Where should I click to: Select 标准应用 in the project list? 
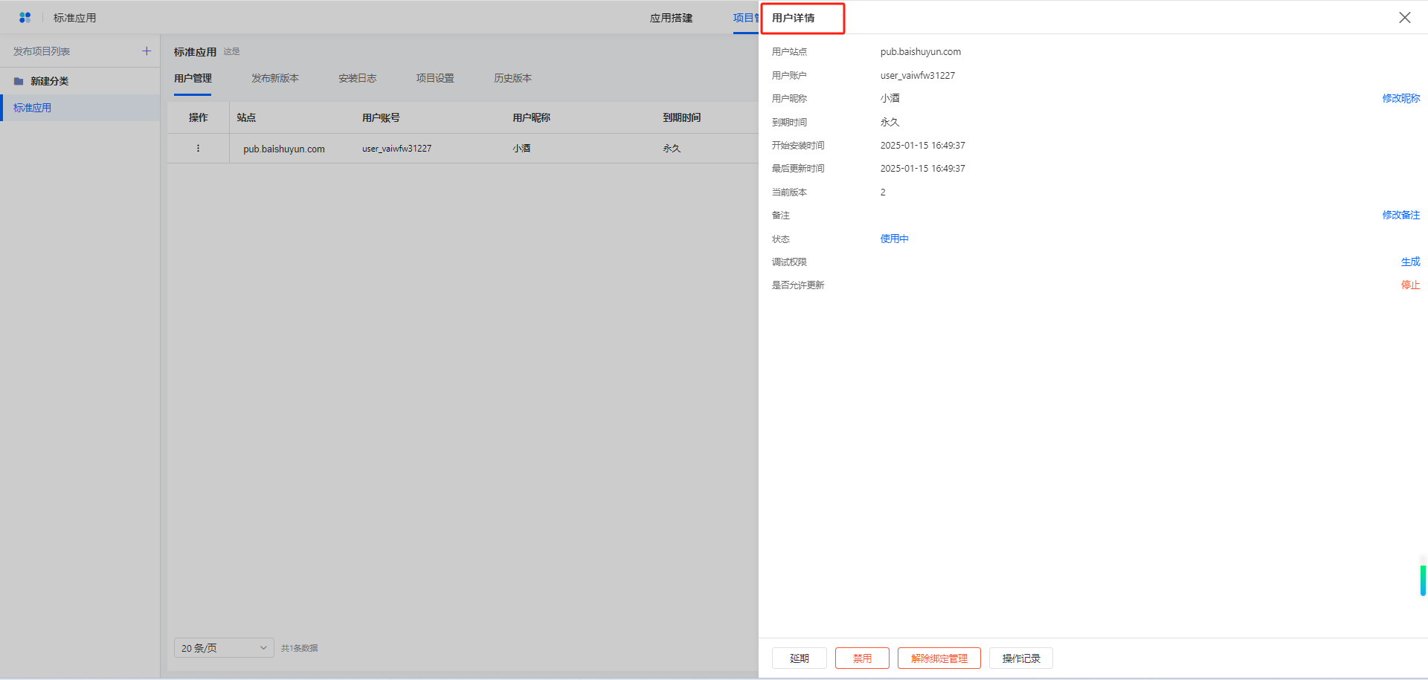point(33,108)
